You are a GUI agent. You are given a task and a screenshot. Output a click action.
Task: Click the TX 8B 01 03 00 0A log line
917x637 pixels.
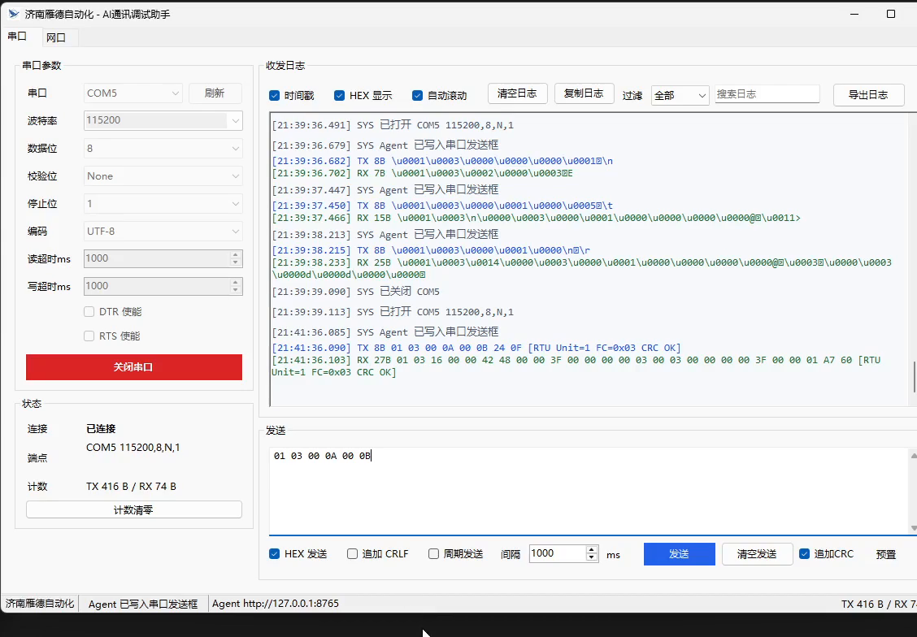(x=476, y=348)
